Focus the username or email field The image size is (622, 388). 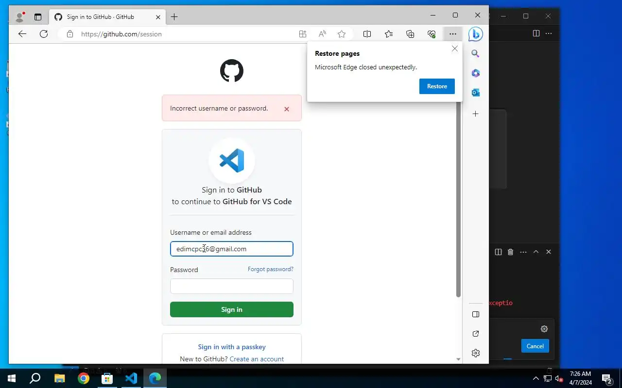(x=232, y=249)
